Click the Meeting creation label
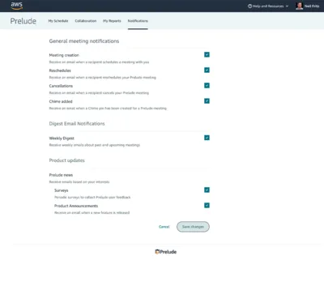Screen dimensions: 324x307 64,55
